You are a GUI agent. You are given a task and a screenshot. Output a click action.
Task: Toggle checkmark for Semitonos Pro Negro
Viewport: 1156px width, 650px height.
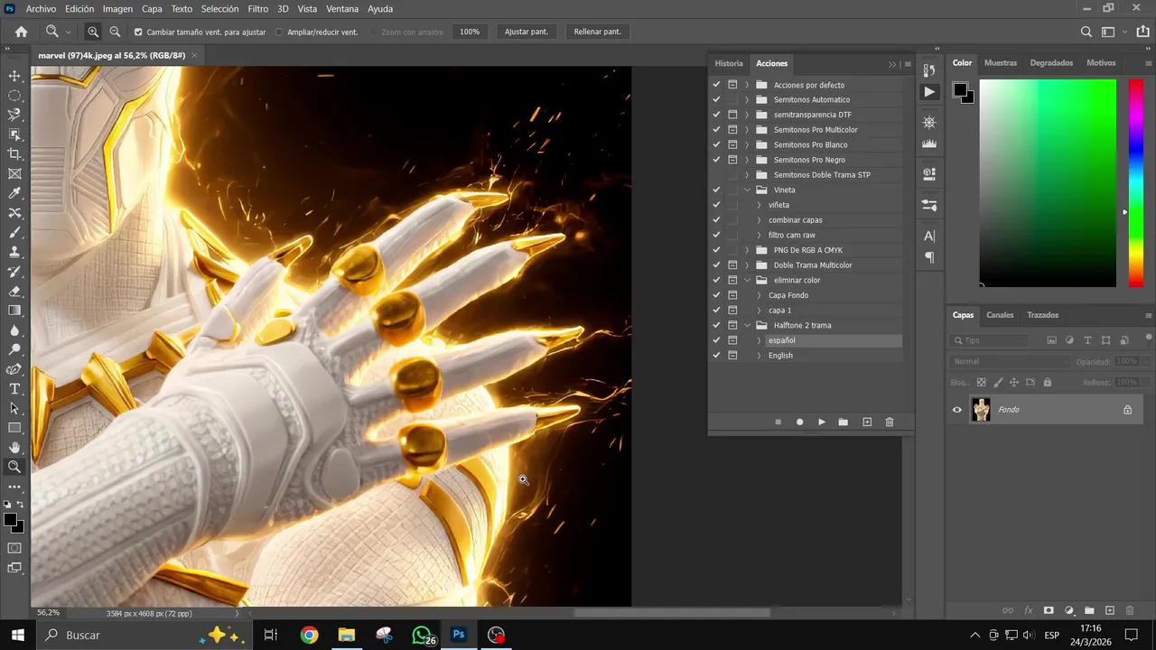coord(716,160)
